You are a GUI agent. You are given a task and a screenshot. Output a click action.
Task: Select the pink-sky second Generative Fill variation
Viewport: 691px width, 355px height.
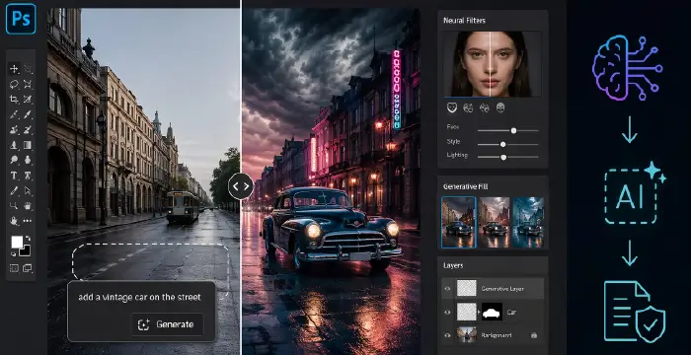(494, 223)
